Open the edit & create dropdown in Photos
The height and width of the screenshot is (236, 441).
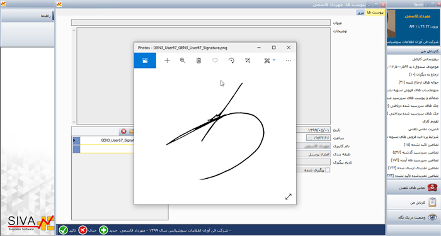[270, 60]
